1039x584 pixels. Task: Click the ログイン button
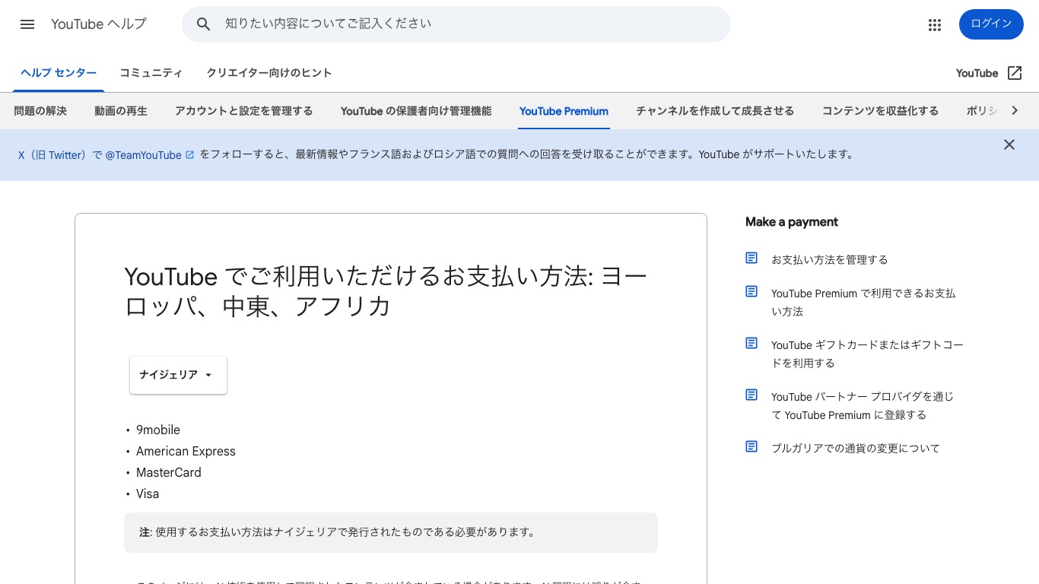tap(991, 24)
